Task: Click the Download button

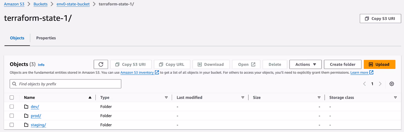Action: coord(211,64)
